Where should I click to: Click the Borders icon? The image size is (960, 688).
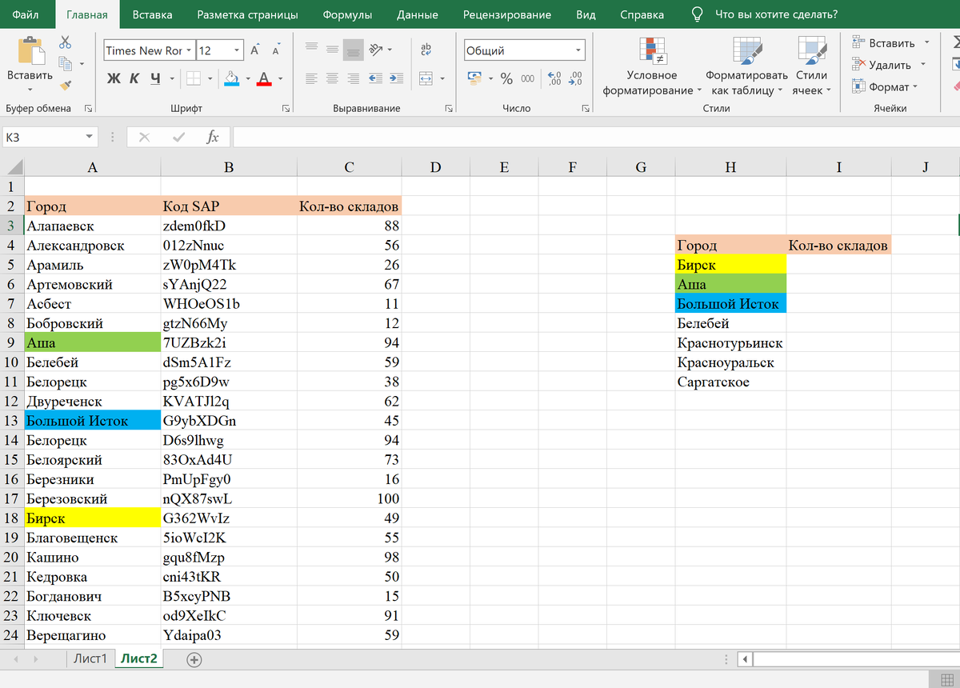click(194, 78)
